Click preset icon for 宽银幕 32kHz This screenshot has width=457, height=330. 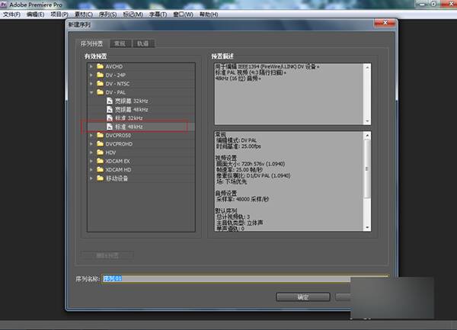point(110,101)
